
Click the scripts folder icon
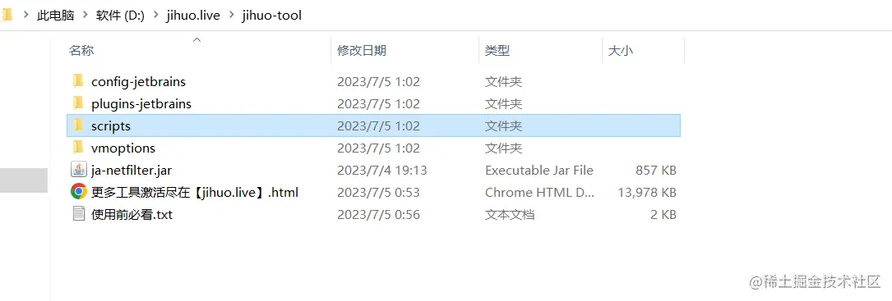78,125
